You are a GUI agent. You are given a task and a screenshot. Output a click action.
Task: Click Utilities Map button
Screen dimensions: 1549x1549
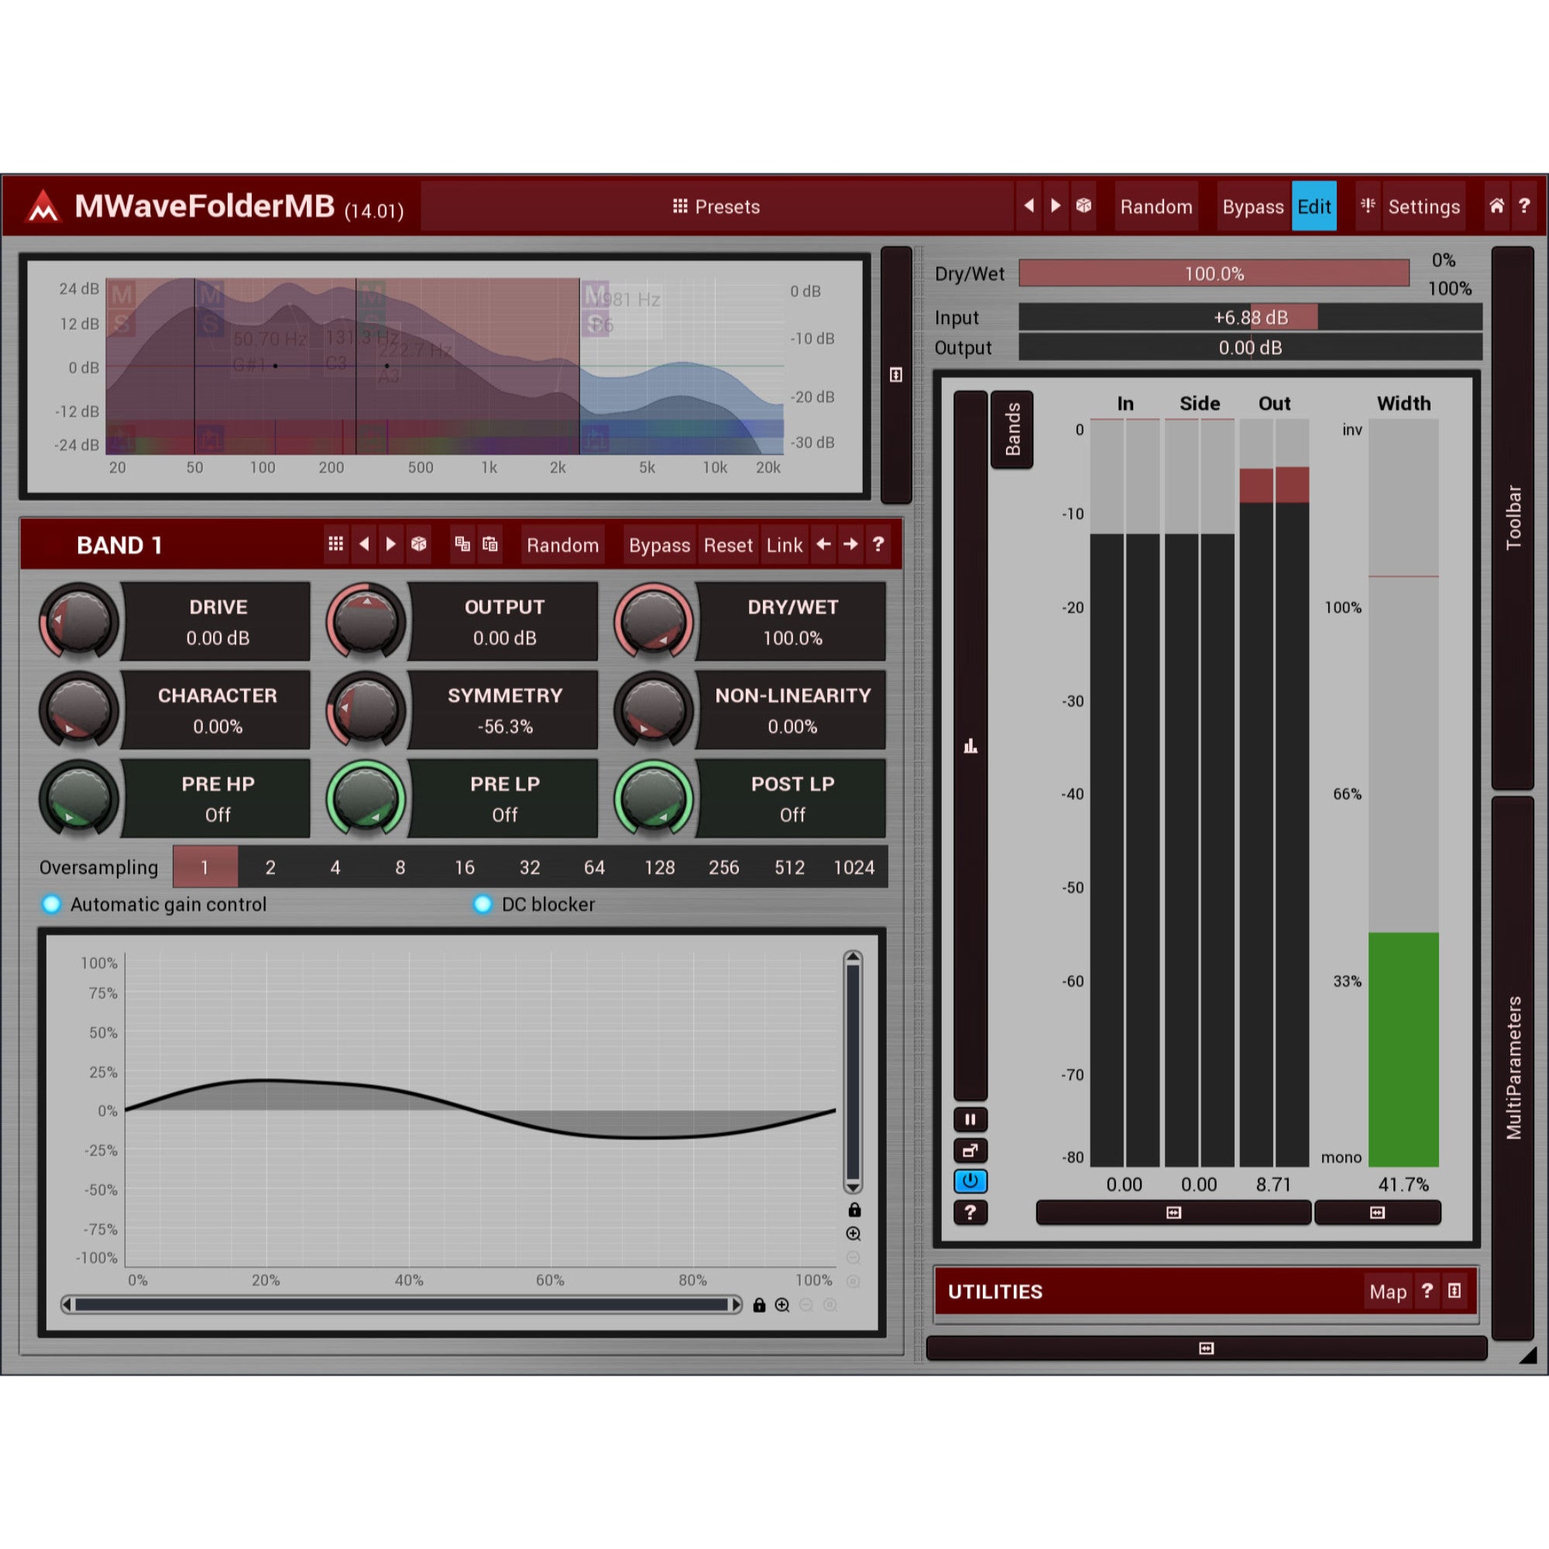pos(1388,1292)
